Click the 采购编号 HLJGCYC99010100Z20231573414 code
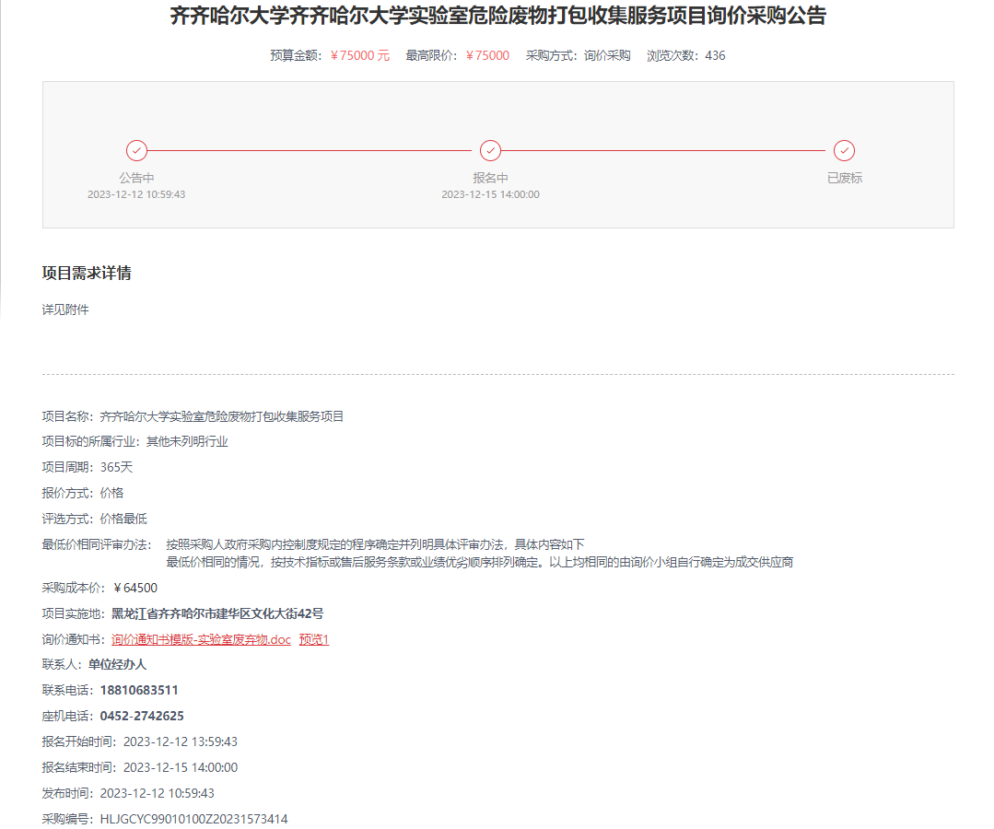994x829 pixels. (193, 819)
